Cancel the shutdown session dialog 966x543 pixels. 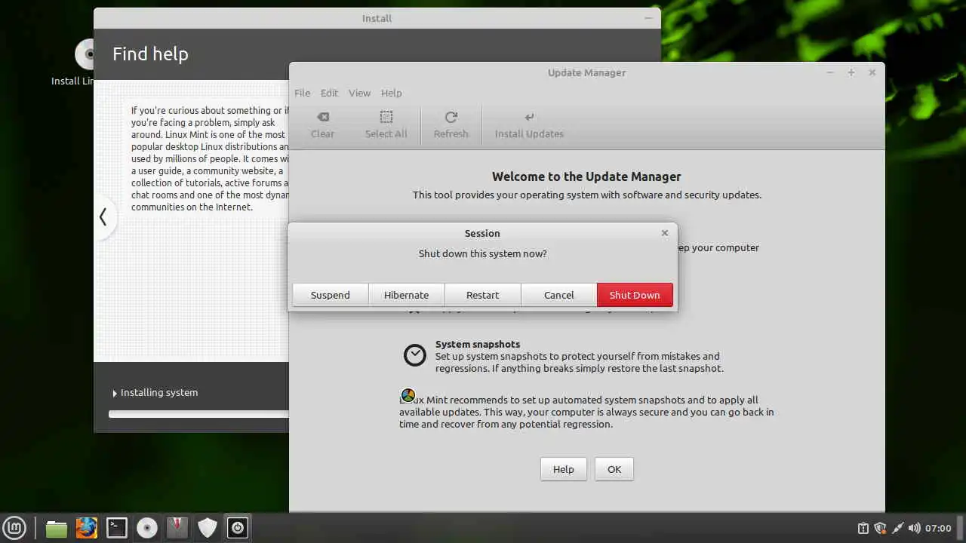[558, 295]
